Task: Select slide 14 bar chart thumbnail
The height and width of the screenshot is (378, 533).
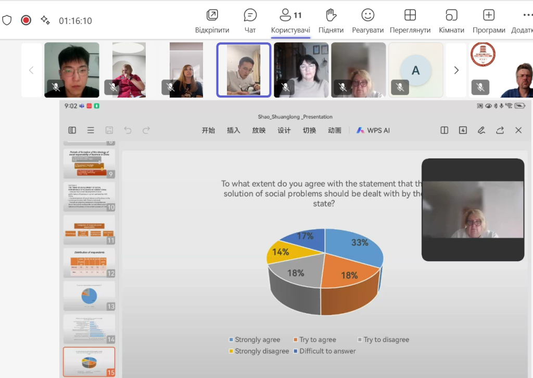Action: (89, 329)
